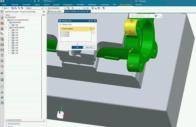Reset the Messpunkte dialog with the reset icon
Screen dimensions: 196x127
(89, 21)
